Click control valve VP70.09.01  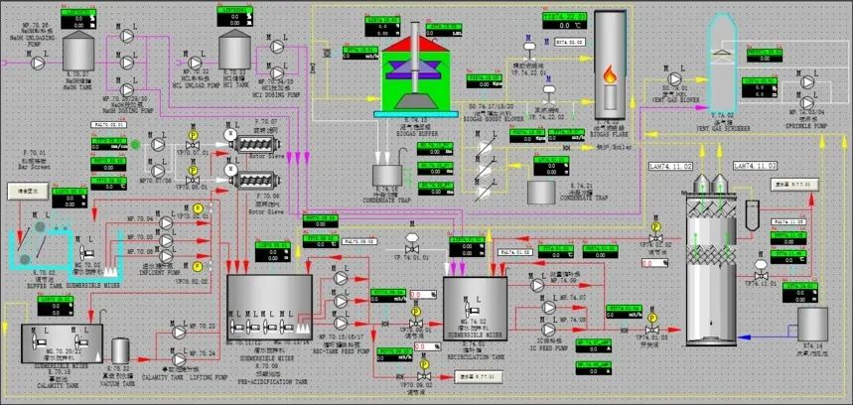click(x=416, y=318)
